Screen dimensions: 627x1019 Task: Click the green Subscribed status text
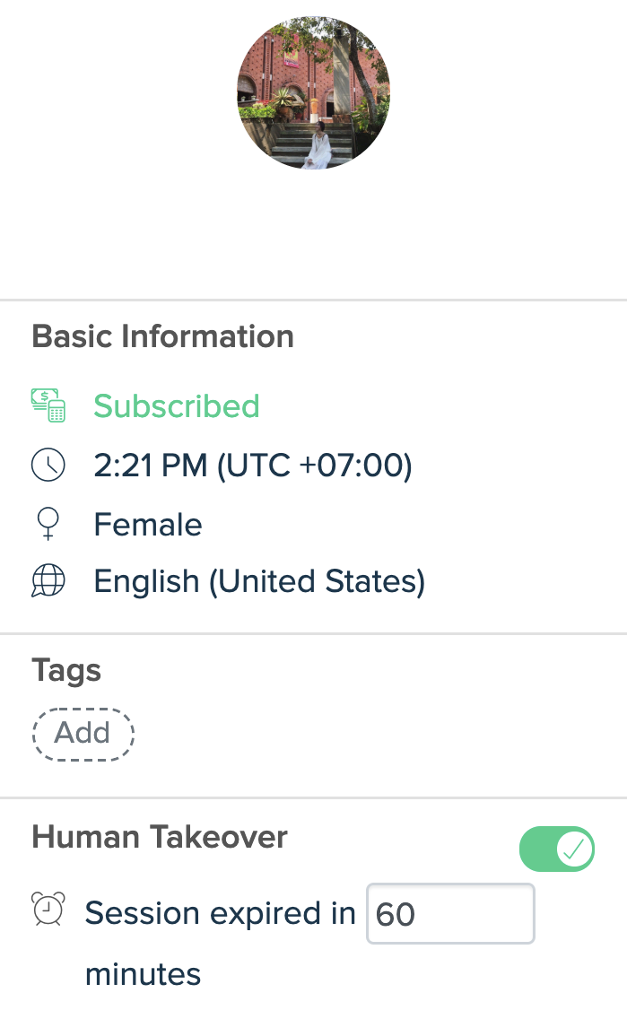pos(177,406)
